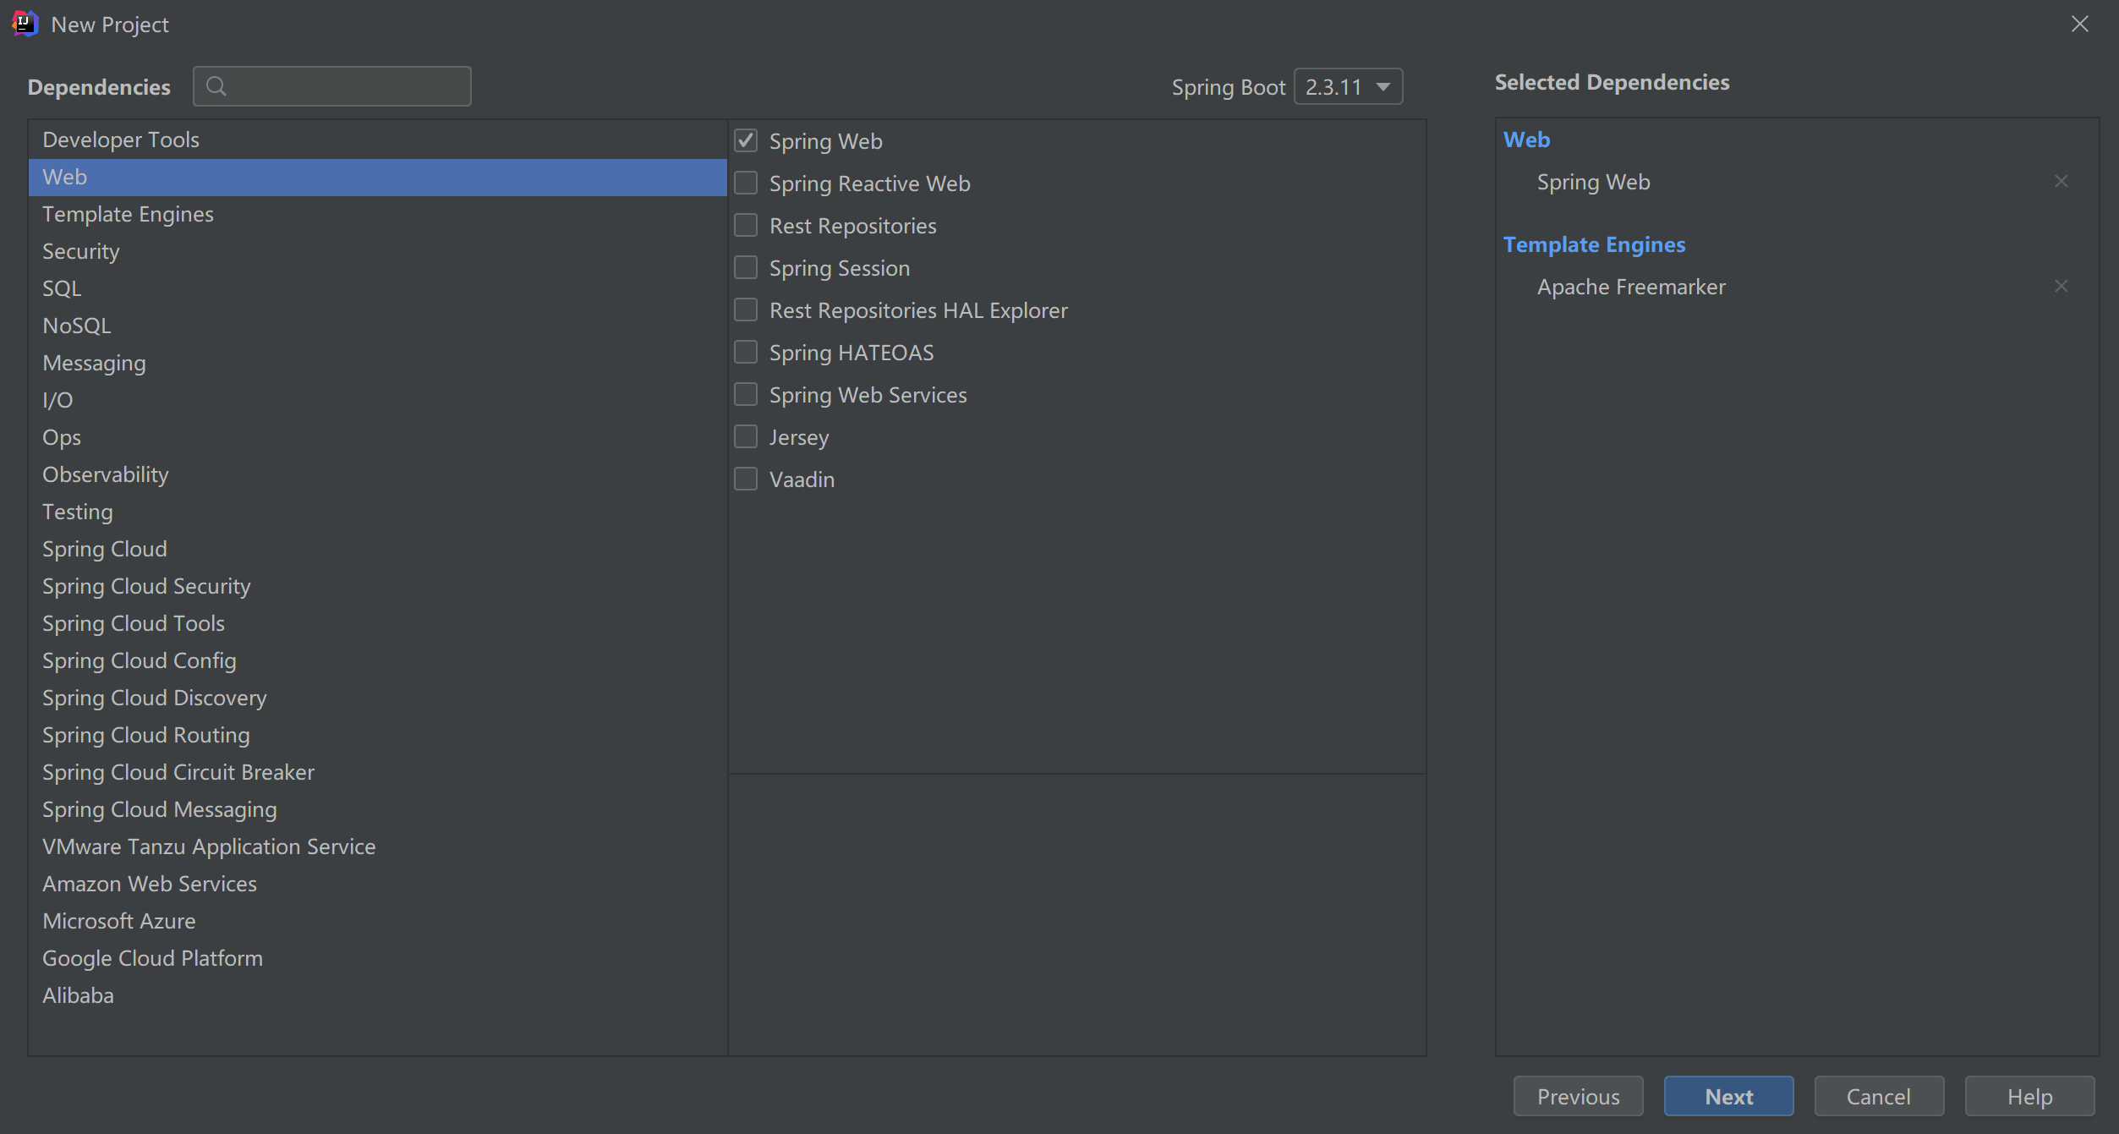The height and width of the screenshot is (1134, 2119).
Task: Select the NoSQL category
Action: 77,326
